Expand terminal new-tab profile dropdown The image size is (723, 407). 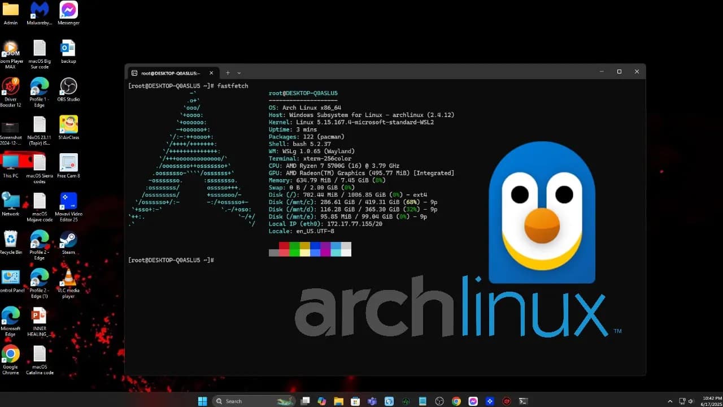pos(239,72)
